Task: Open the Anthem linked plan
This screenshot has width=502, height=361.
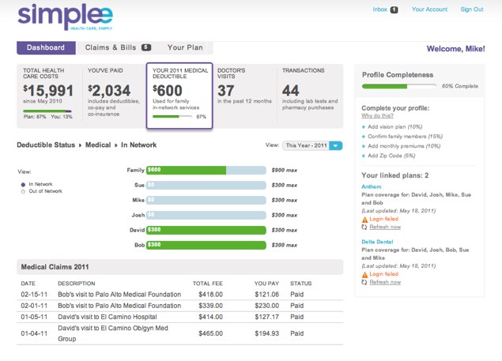Action: pyautogui.click(x=371, y=187)
